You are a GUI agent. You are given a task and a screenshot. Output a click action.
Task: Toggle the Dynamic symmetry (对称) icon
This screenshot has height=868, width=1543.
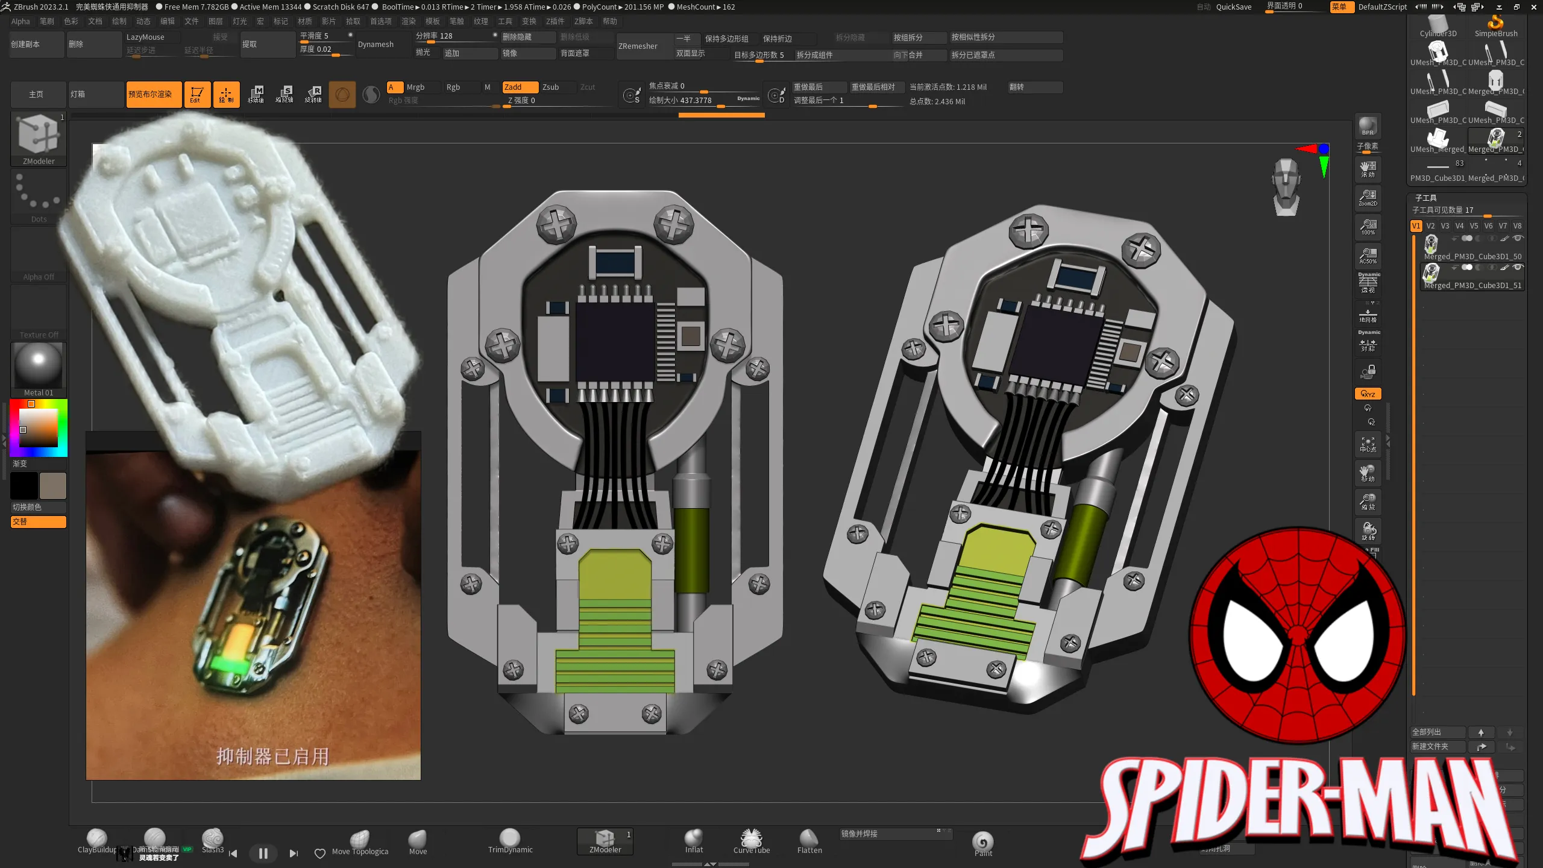coord(1368,342)
